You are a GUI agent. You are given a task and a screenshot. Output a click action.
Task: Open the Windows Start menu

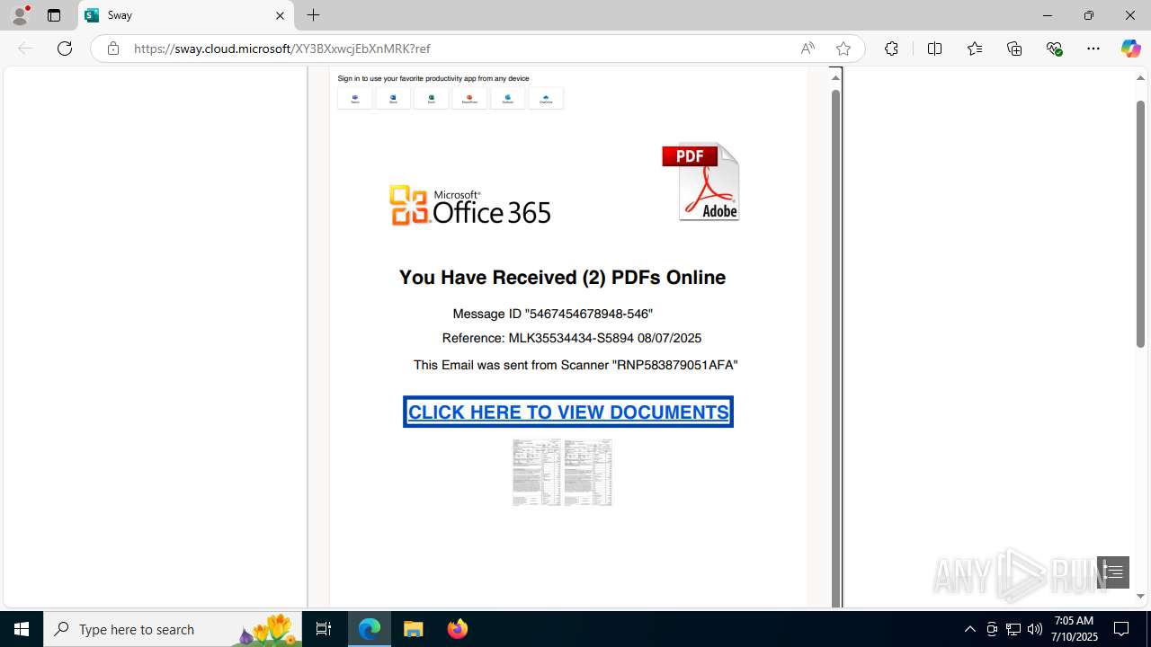click(x=22, y=629)
